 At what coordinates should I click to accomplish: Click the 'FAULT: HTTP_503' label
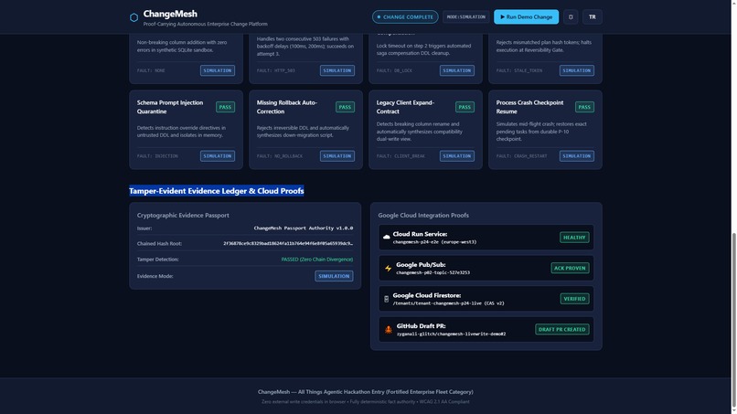(x=276, y=70)
